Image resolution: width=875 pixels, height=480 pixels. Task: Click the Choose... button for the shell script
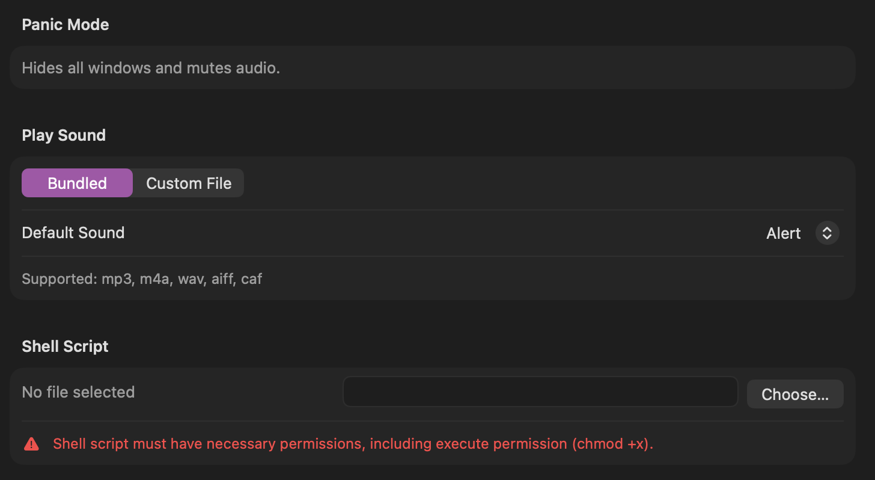coord(794,393)
